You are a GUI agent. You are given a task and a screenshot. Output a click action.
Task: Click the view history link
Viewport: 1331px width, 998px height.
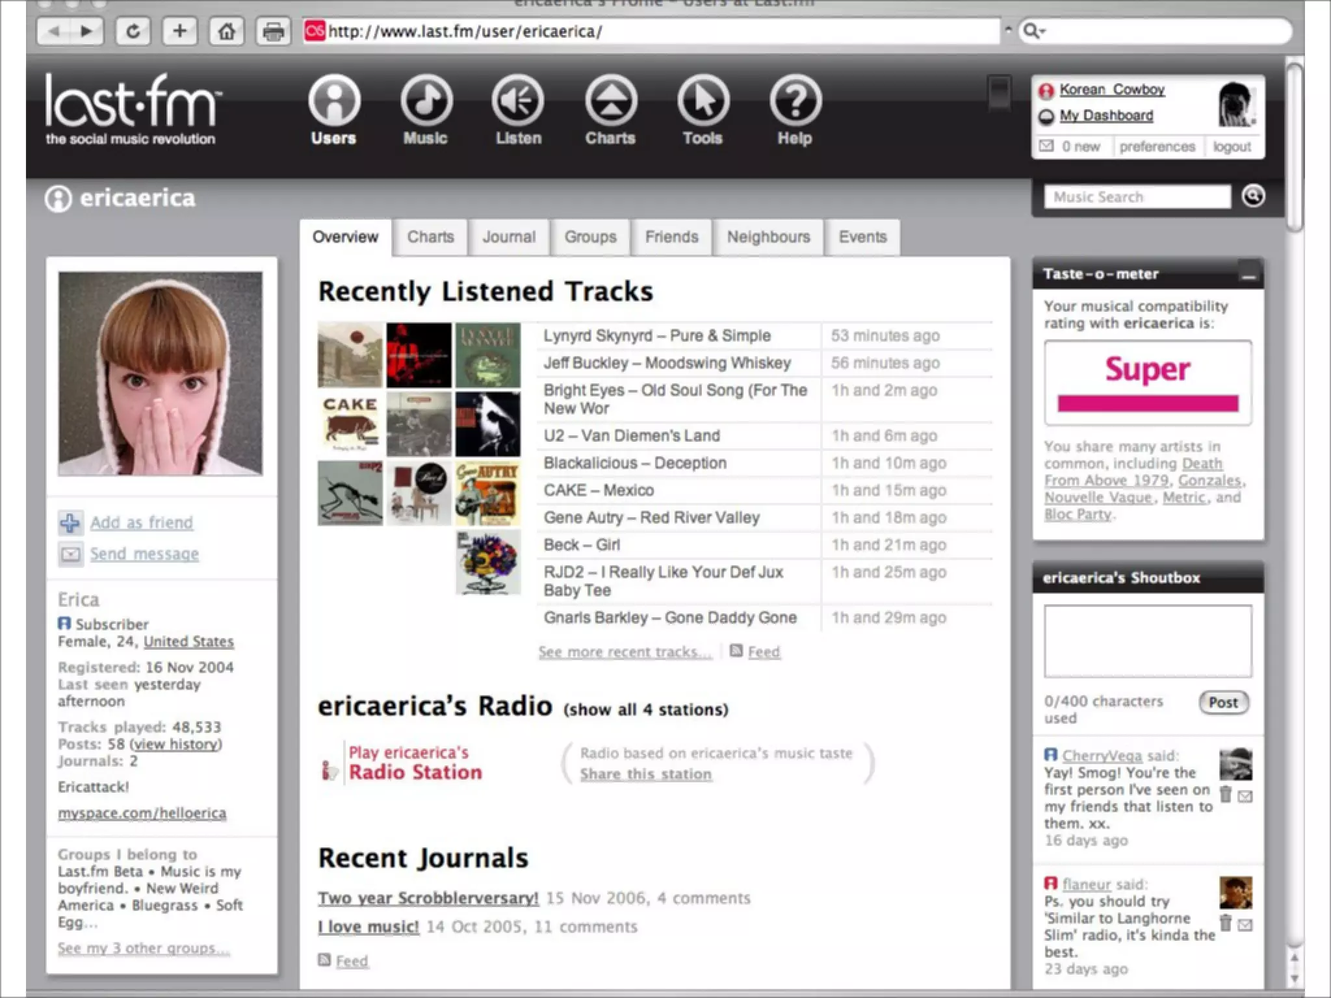[x=177, y=744]
